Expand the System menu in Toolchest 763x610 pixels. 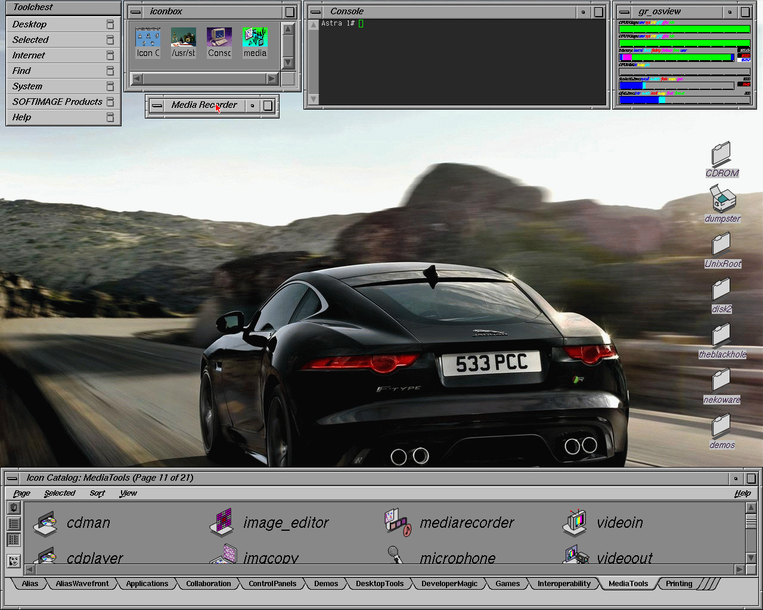(x=27, y=86)
